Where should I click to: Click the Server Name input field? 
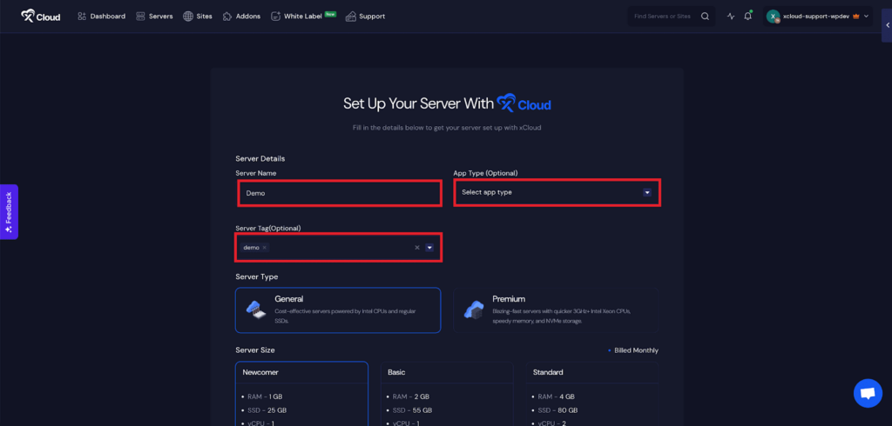click(x=339, y=193)
